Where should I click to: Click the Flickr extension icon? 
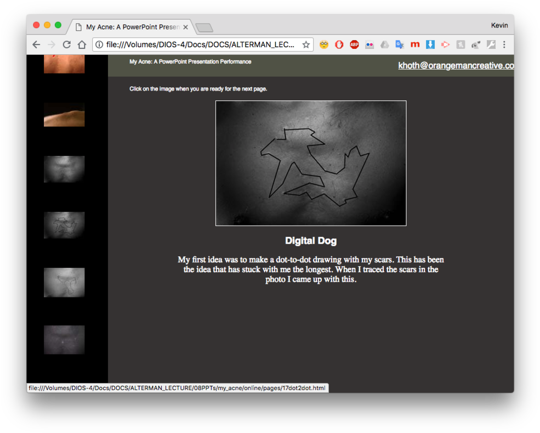(x=370, y=45)
